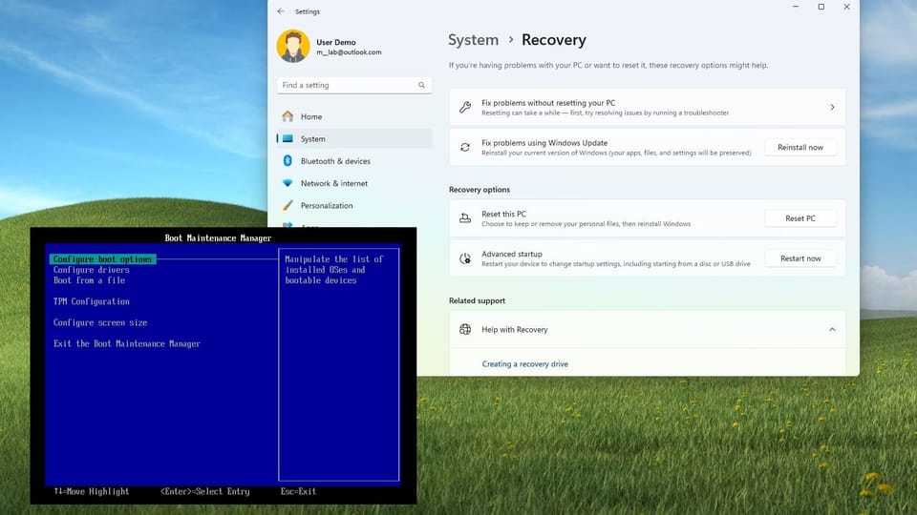Open Network & internet settings
The width and height of the screenshot is (917, 515).
[x=353, y=183]
